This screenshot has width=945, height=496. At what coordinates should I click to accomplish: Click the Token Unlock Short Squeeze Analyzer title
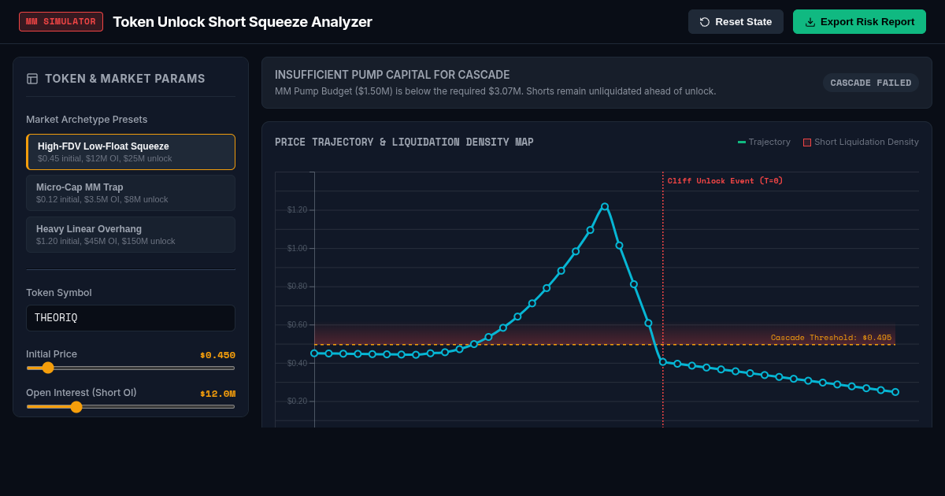pos(243,22)
